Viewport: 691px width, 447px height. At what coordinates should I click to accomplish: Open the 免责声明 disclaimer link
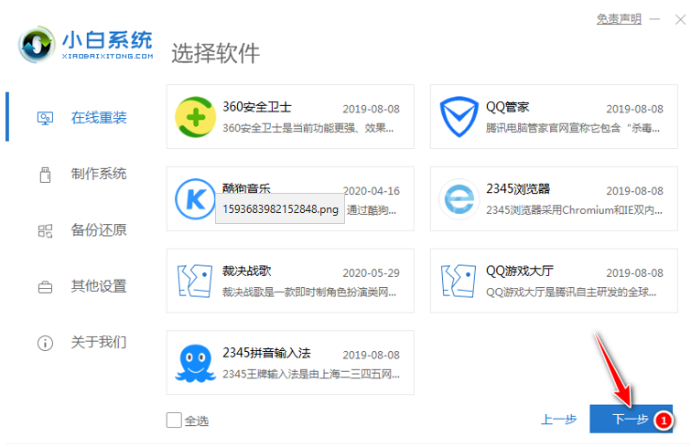(x=619, y=19)
